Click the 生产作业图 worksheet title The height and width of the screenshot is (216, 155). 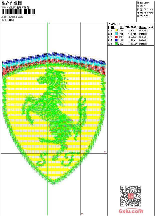click(x=12, y=3)
